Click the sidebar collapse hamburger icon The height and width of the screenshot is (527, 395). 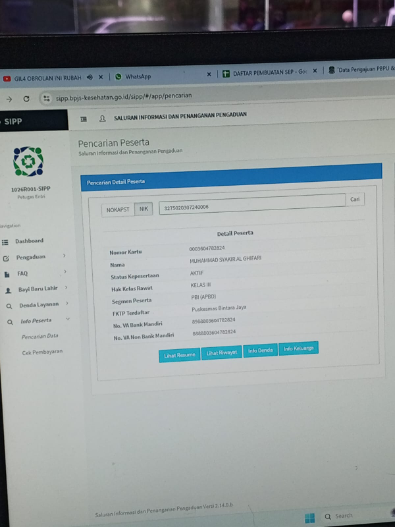pos(84,119)
